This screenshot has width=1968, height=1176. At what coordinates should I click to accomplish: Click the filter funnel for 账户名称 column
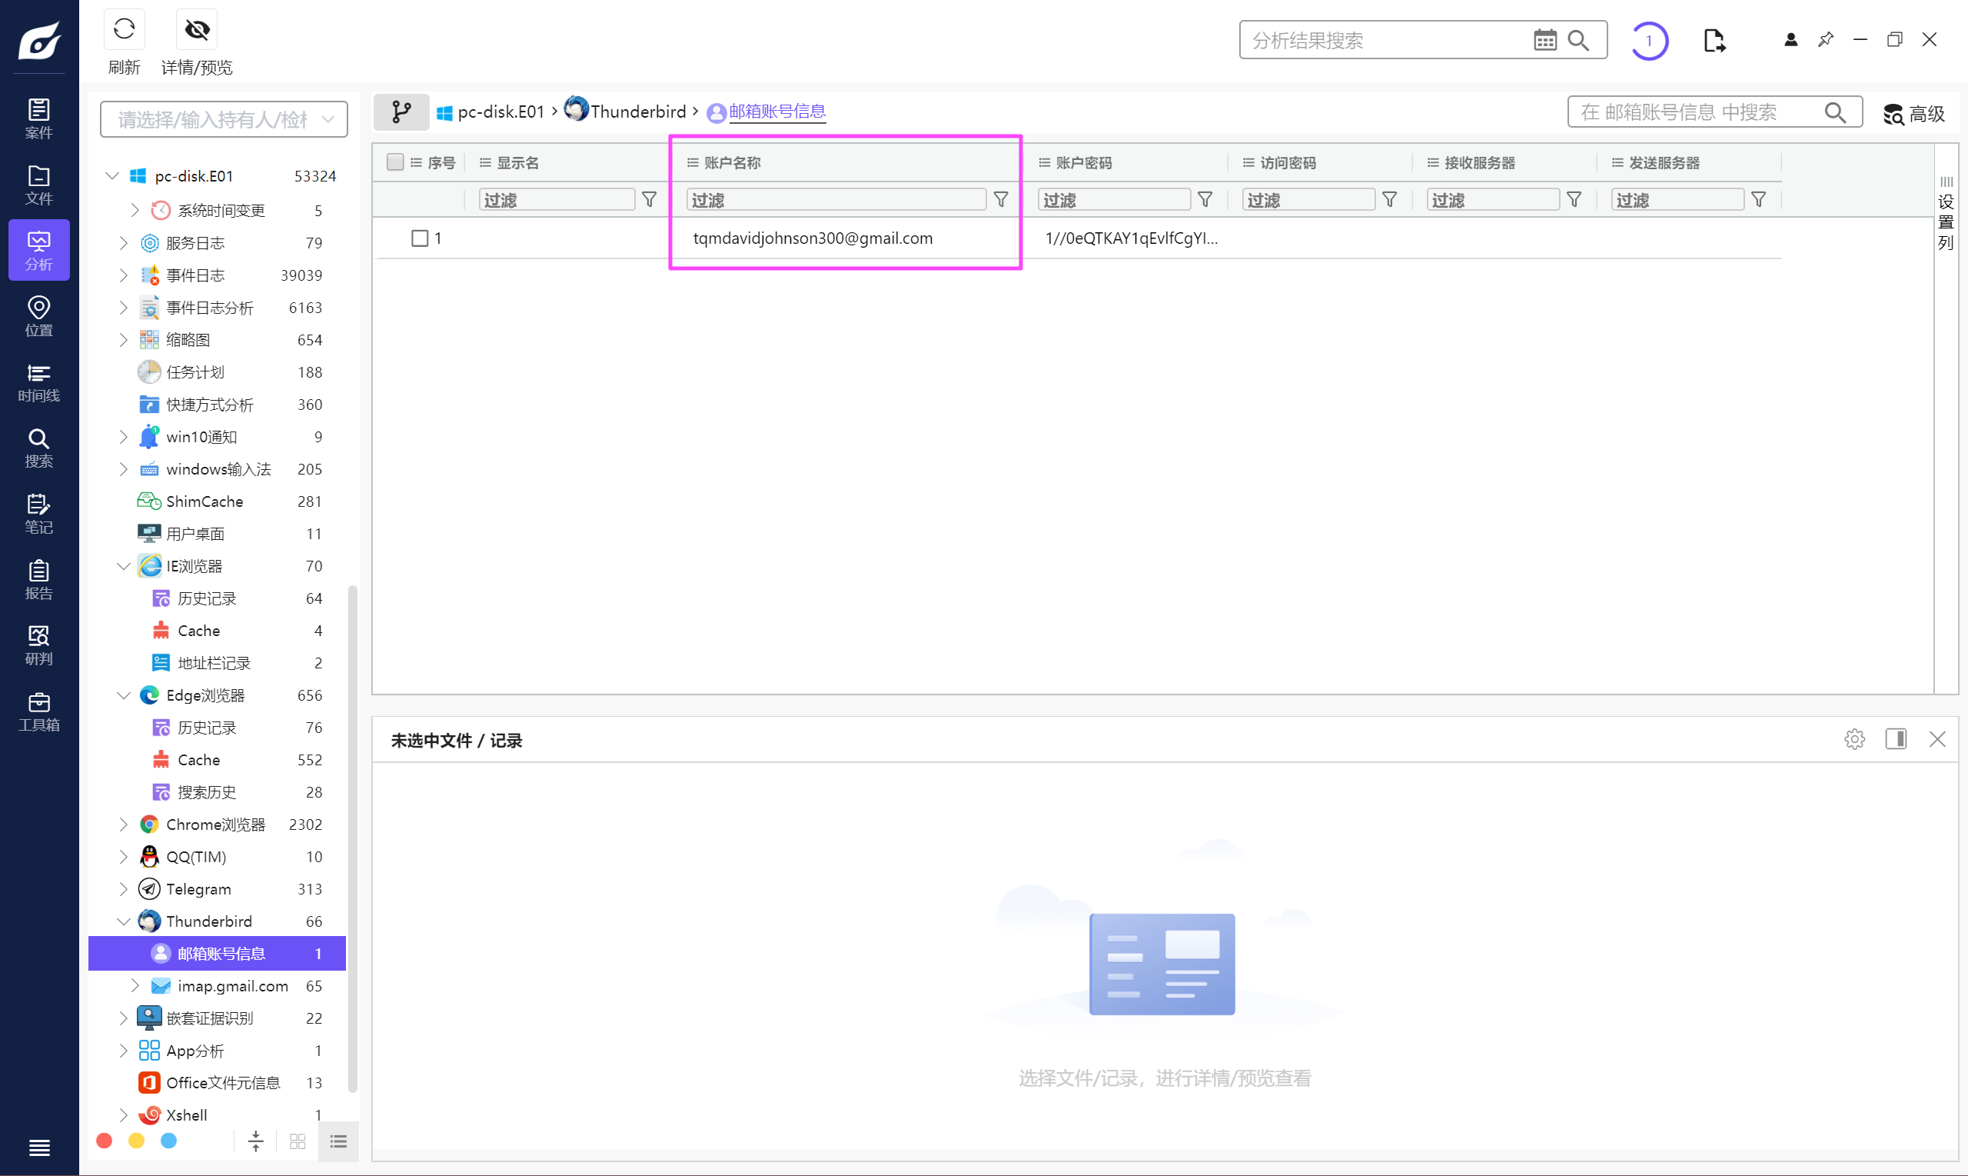1000,200
